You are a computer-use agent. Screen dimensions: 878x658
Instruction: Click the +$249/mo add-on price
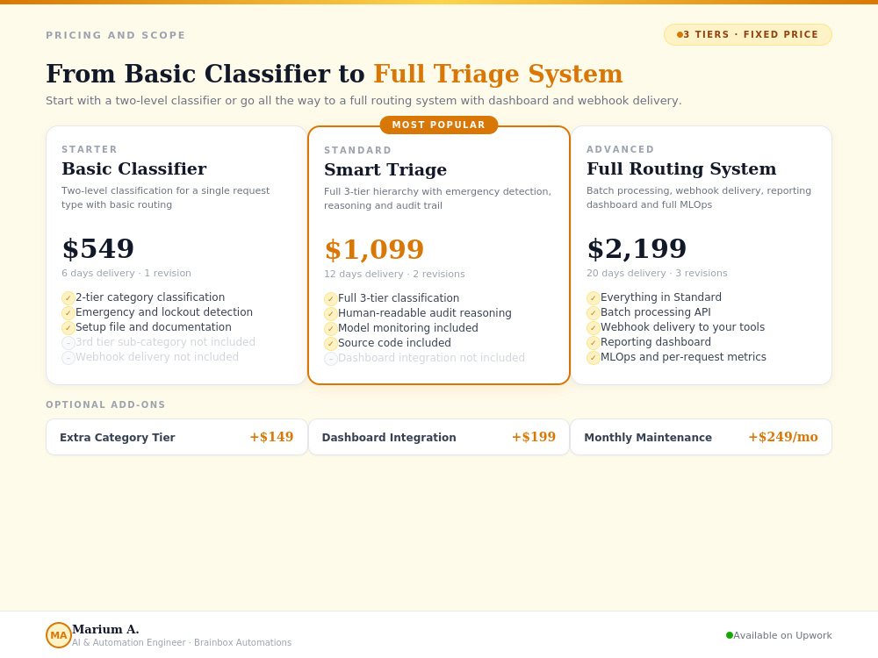[x=783, y=437]
